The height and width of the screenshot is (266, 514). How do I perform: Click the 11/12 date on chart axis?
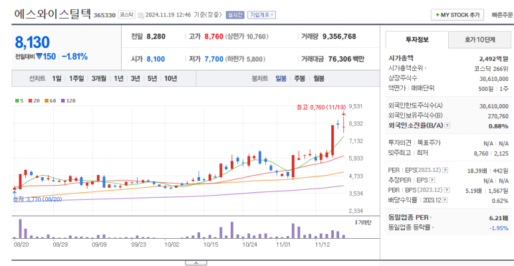322,245
